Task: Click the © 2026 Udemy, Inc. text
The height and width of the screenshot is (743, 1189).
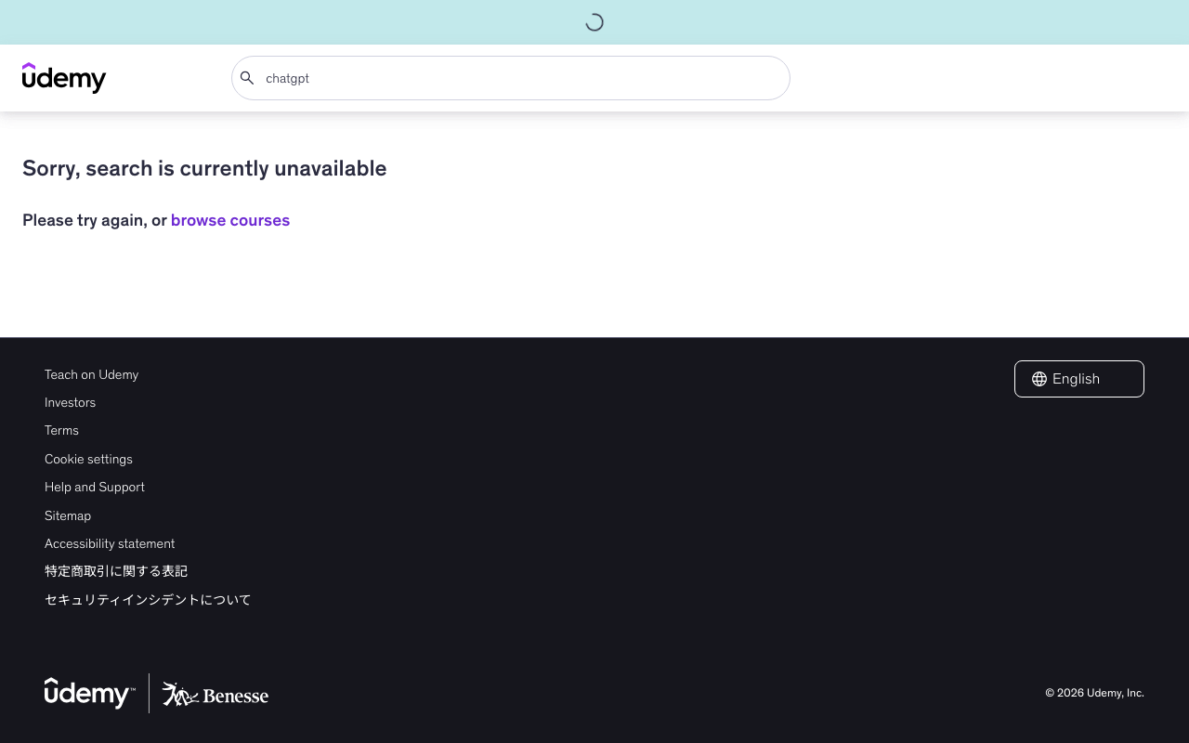Action: tap(1094, 693)
